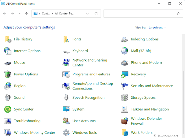Click the Storage Spaces drives icon
Viewport: 185px width, 138px height.
click(125, 98)
